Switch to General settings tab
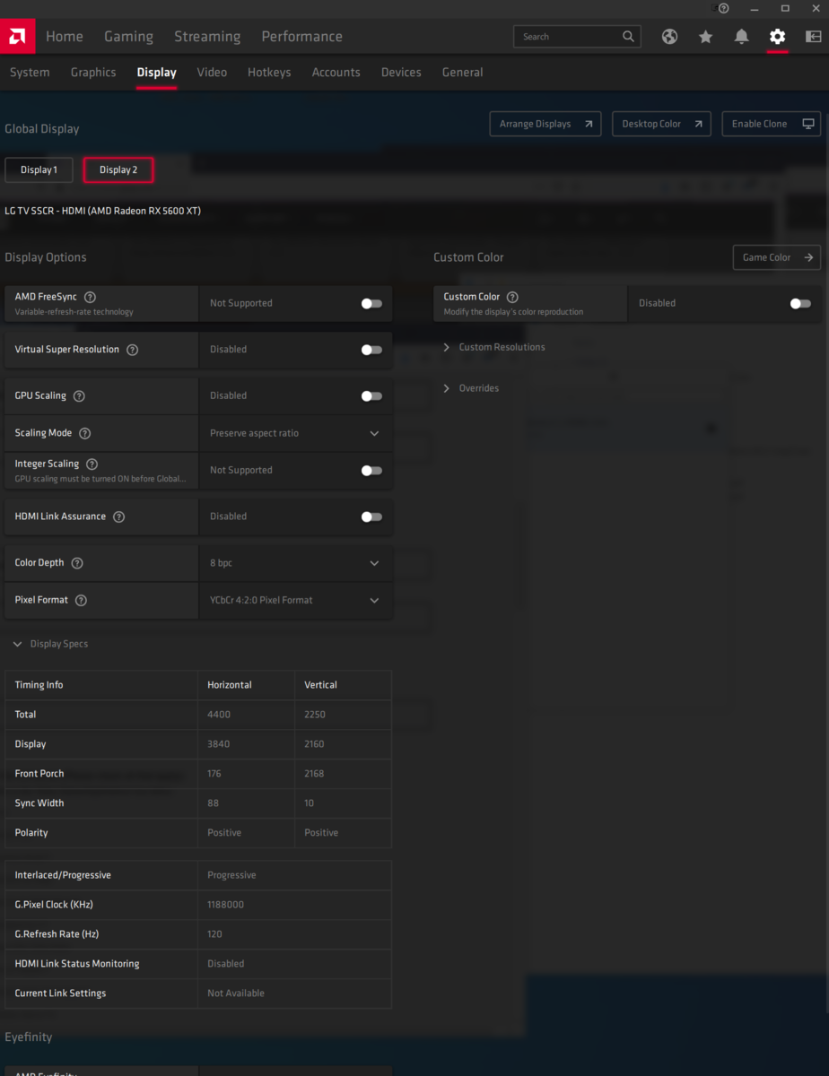The image size is (829, 1076). click(x=463, y=73)
